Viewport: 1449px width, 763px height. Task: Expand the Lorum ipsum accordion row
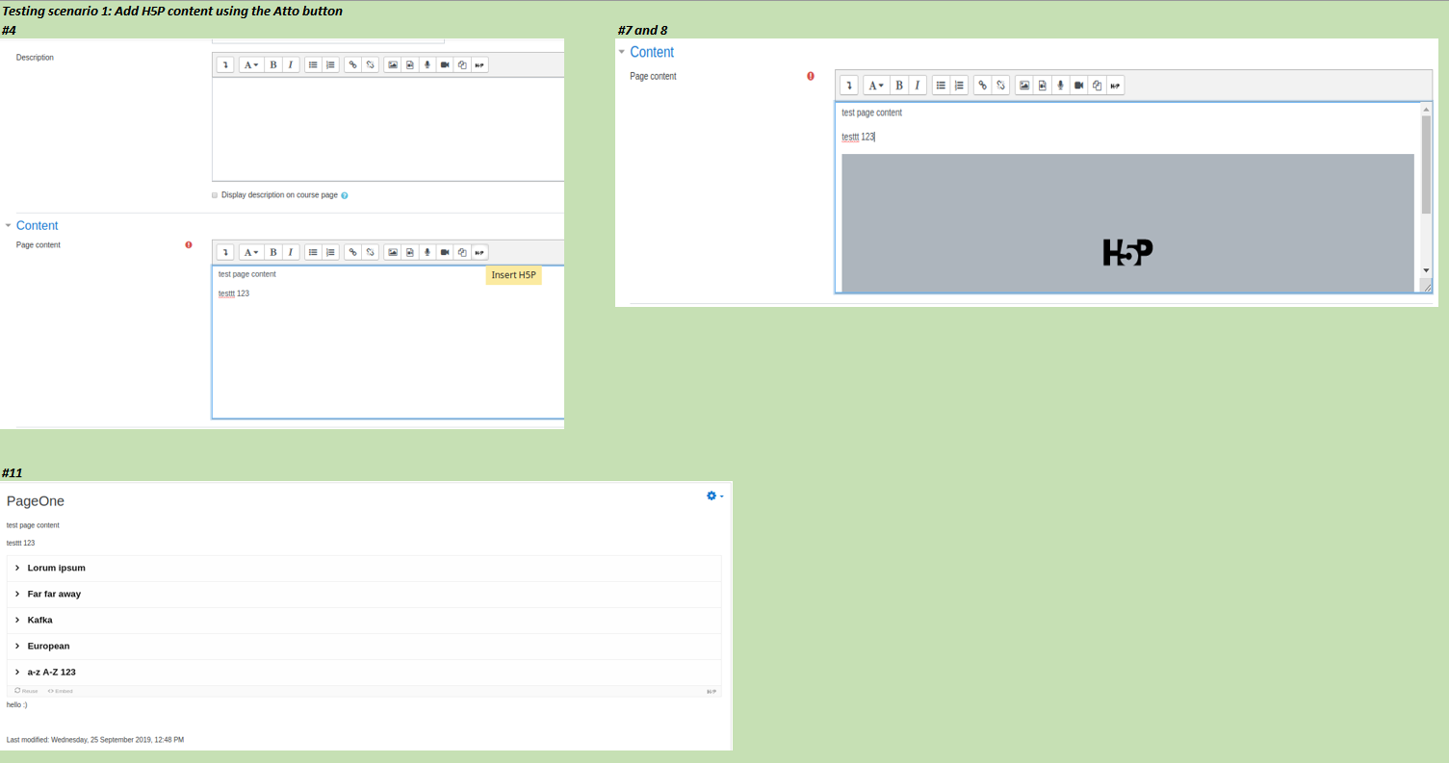coord(364,568)
